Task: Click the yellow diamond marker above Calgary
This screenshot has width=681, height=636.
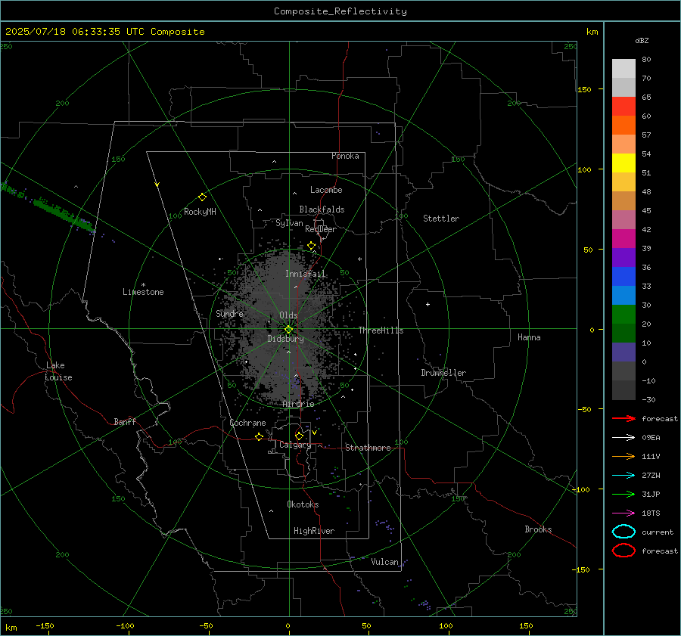Action: [x=299, y=436]
